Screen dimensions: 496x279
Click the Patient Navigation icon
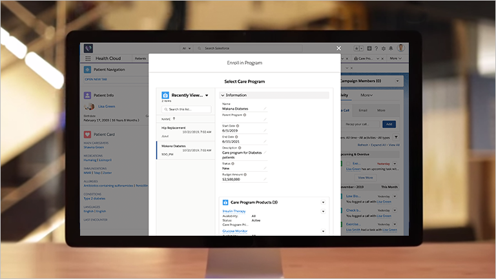pyautogui.click(x=88, y=69)
